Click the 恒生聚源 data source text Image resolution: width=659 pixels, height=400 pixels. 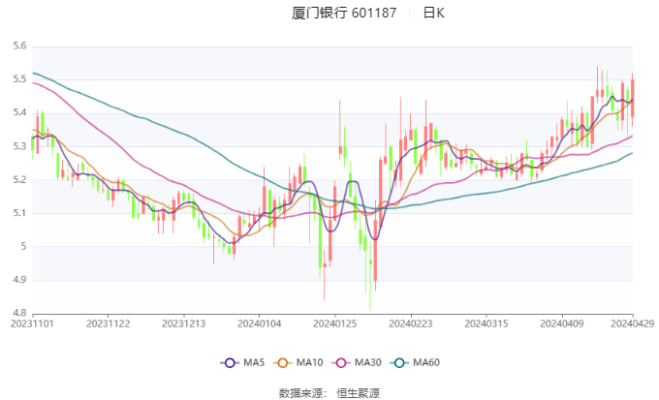coord(358,393)
